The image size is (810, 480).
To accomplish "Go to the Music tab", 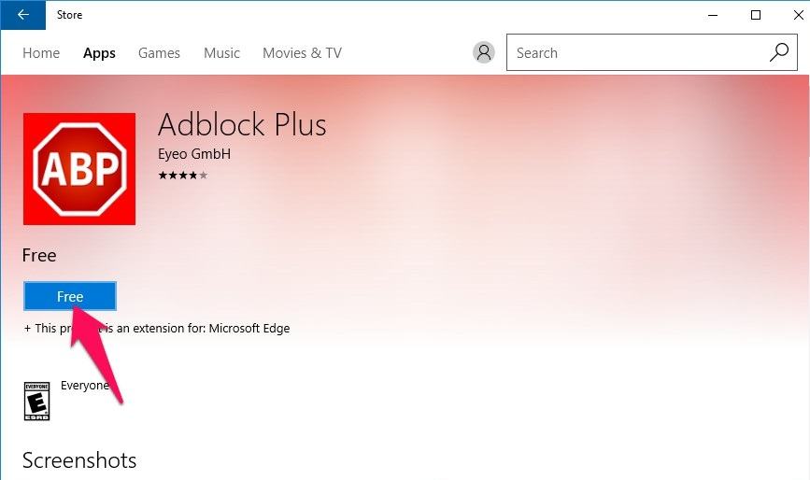I will click(221, 53).
